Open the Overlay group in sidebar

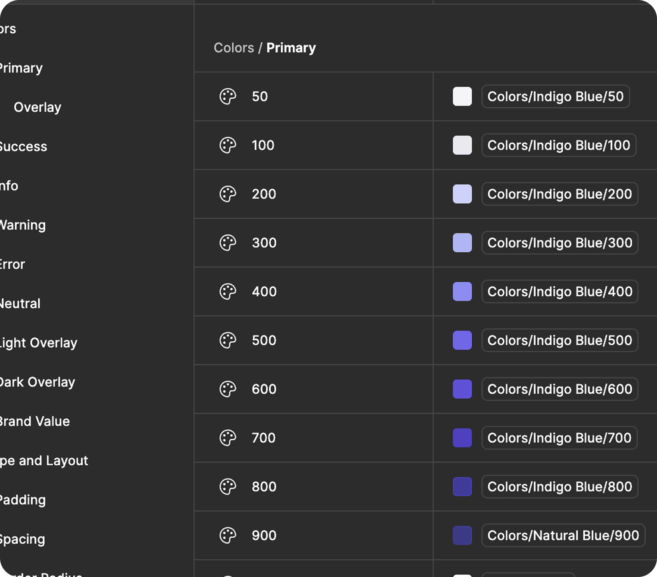[37, 107]
